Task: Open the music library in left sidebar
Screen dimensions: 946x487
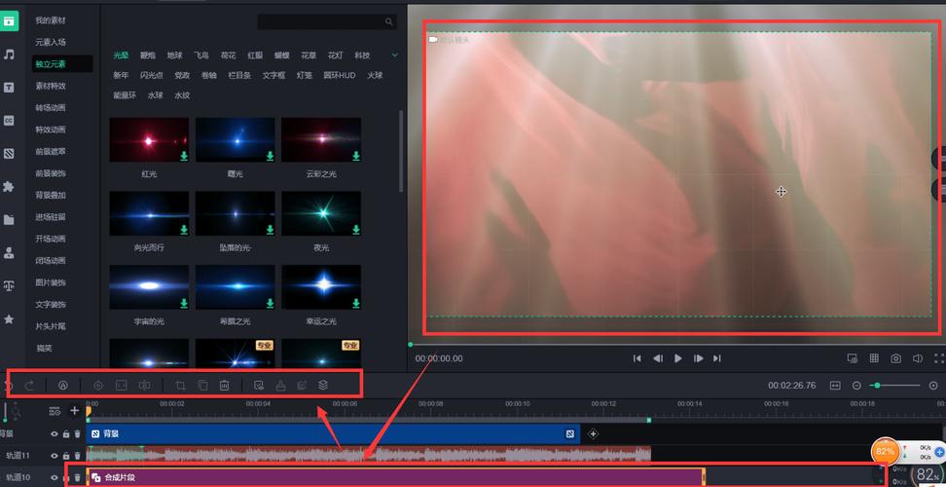Action: point(9,55)
